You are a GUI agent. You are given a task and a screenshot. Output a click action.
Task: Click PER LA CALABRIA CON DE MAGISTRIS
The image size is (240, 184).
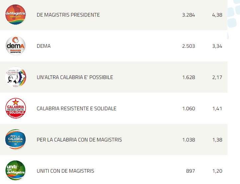pyautogui.click(x=79, y=140)
